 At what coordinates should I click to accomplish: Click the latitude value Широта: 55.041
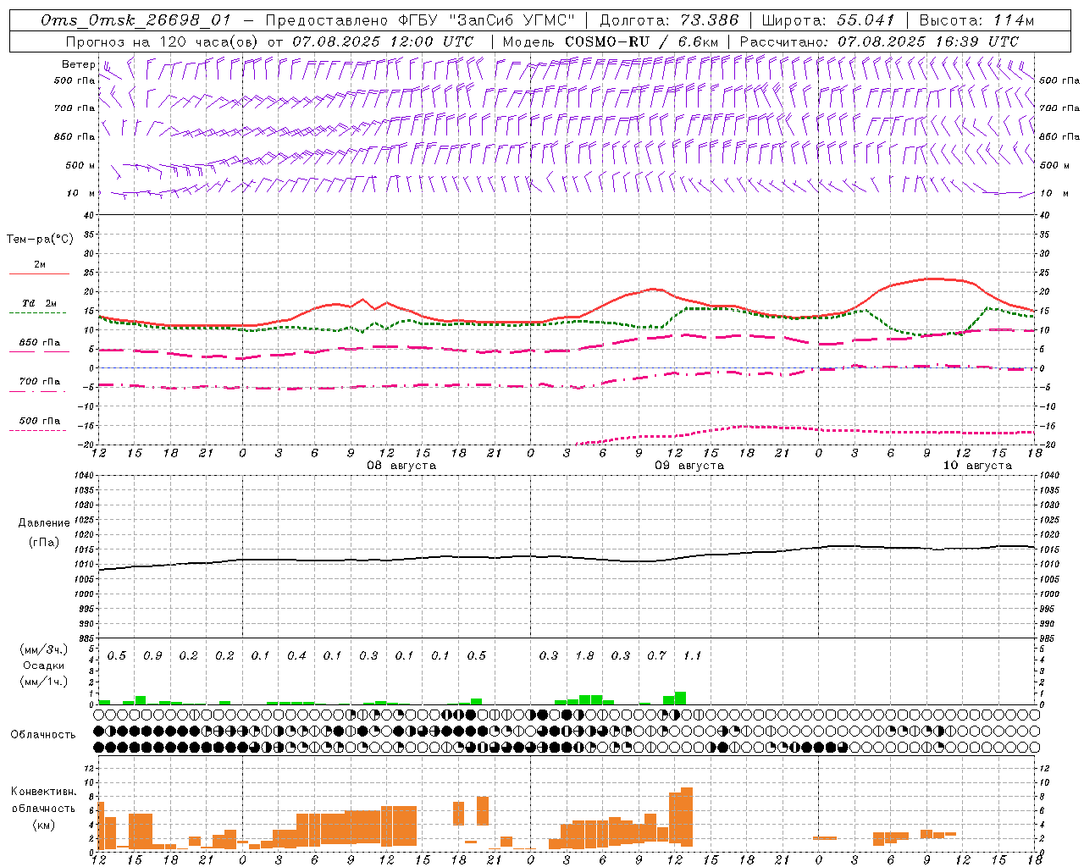tap(828, 20)
